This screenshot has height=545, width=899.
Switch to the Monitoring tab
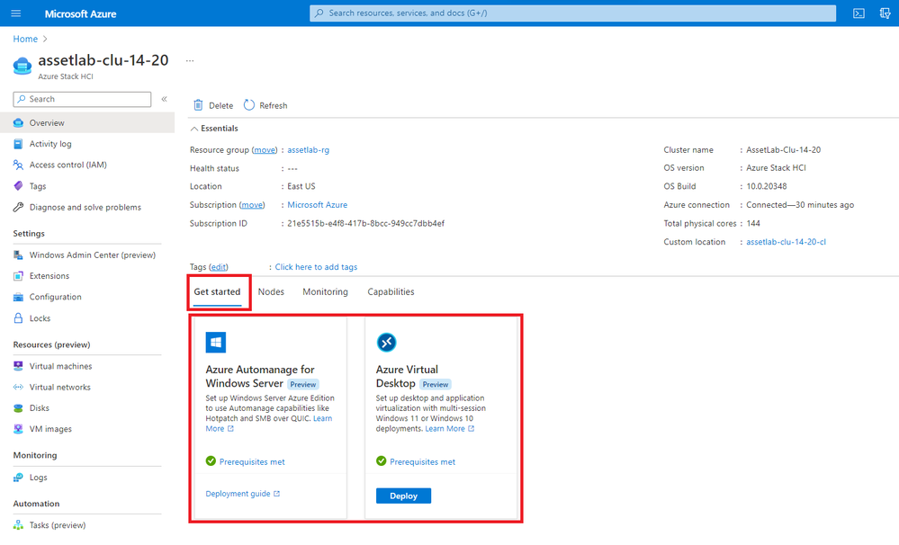tap(325, 291)
